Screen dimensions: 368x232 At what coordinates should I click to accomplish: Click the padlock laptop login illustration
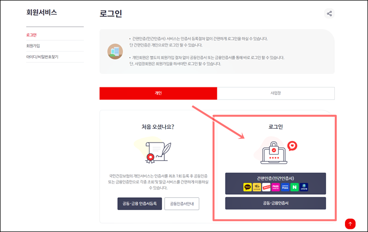point(274,152)
